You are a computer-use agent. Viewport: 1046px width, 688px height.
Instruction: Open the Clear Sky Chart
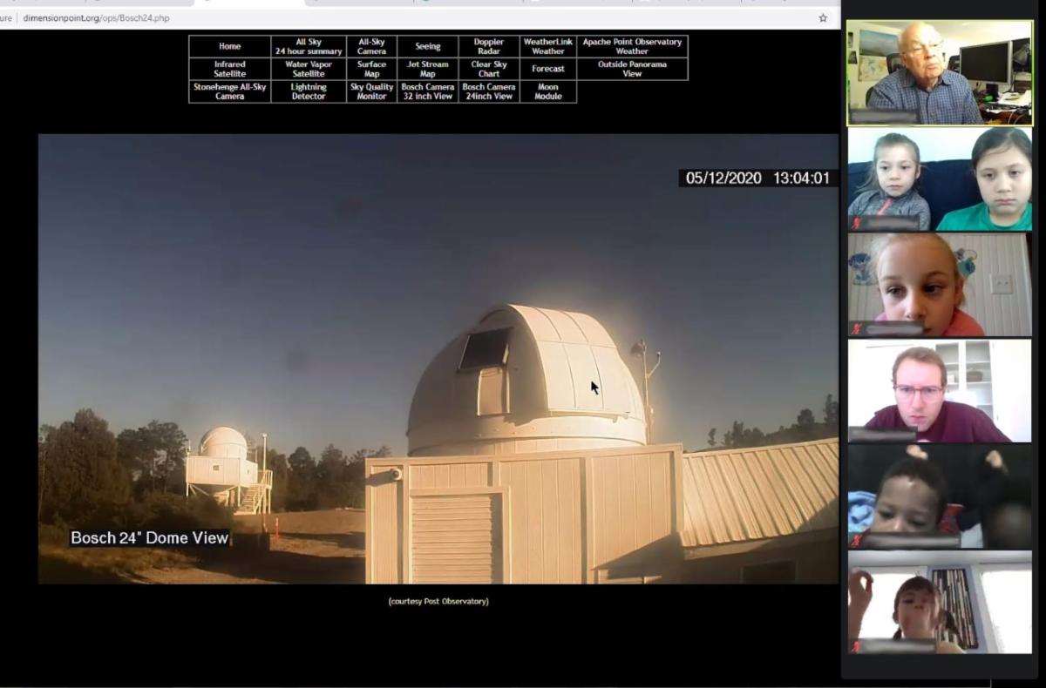click(x=488, y=69)
